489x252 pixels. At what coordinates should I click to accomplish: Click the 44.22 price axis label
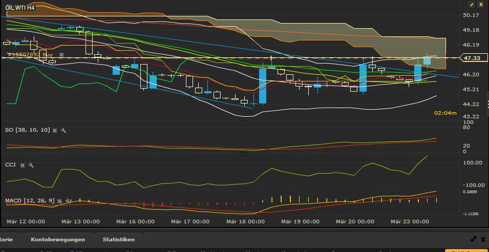471,104
